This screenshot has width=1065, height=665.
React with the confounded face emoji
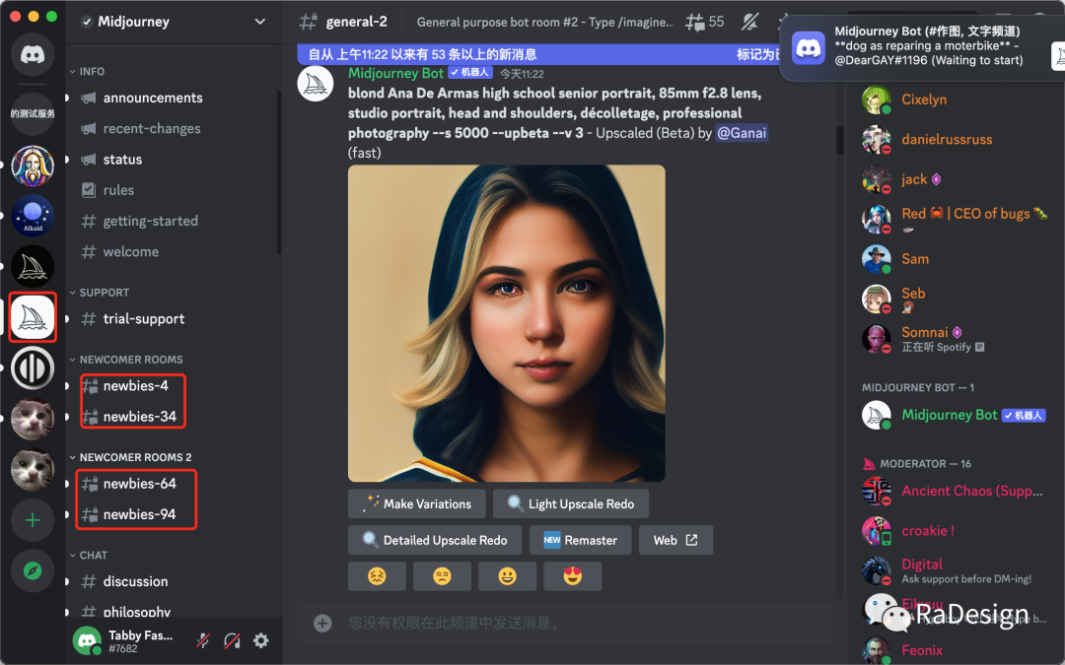tap(377, 576)
